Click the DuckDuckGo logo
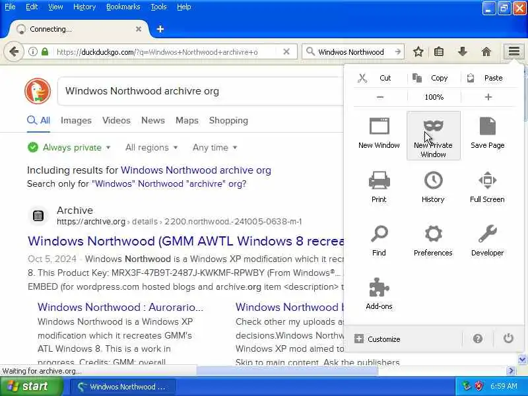Viewport: 528px width, 396px height. (38, 91)
